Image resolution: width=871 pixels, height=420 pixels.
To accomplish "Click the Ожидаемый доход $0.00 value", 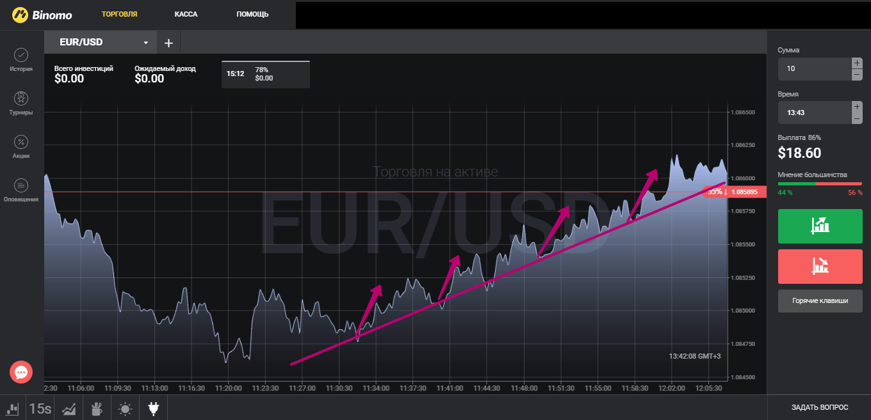I will pyautogui.click(x=149, y=79).
